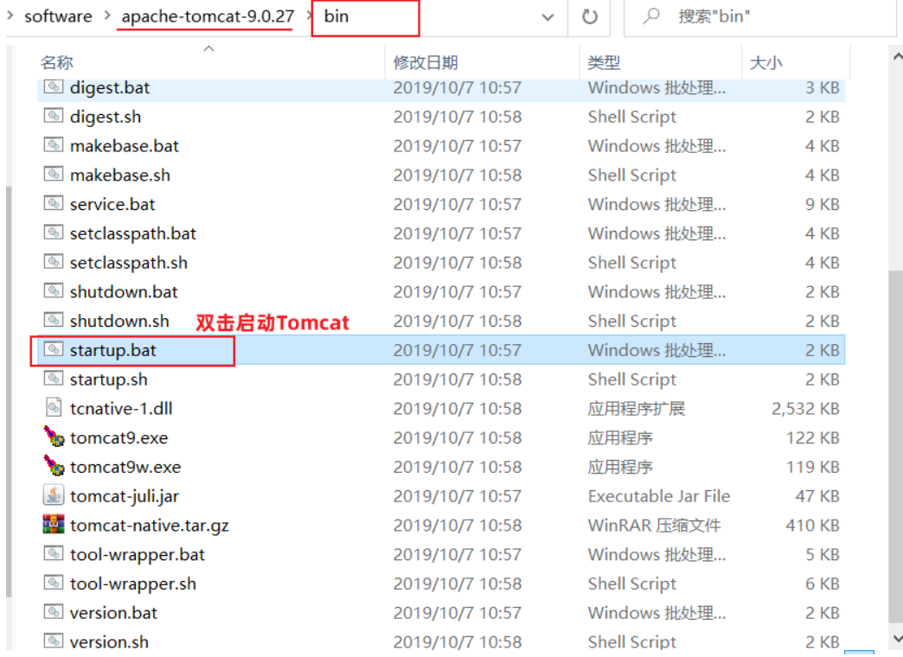The width and height of the screenshot is (903, 657).
Task: Click the makebase.bat file icon
Action: (x=54, y=145)
